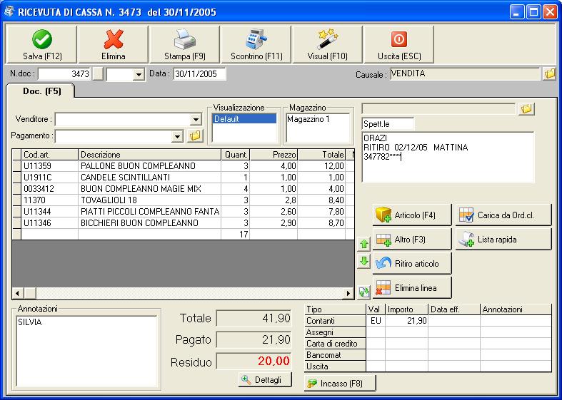Image resolution: width=562 pixels, height=400 pixels.
Task: Exit via Uscita (ESC) button
Action: pyautogui.click(x=399, y=44)
